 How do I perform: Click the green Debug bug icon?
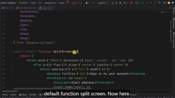(116, 3)
